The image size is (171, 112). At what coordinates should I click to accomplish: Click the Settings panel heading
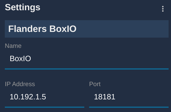click(23, 8)
